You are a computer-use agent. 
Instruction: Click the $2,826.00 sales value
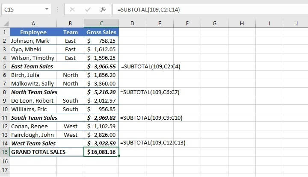pos(101,135)
